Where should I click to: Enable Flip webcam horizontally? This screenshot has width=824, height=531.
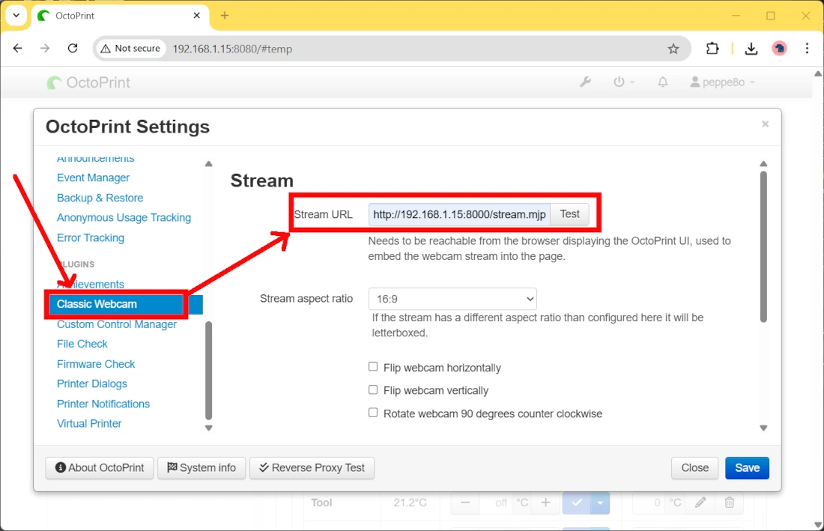pyautogui.click(x=373, y=366)
